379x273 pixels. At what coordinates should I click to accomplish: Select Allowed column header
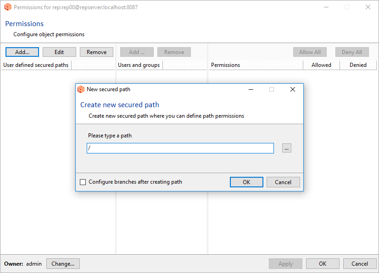coord(322,65)
